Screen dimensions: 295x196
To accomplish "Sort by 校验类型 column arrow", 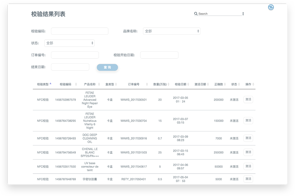I will [50, 84].
